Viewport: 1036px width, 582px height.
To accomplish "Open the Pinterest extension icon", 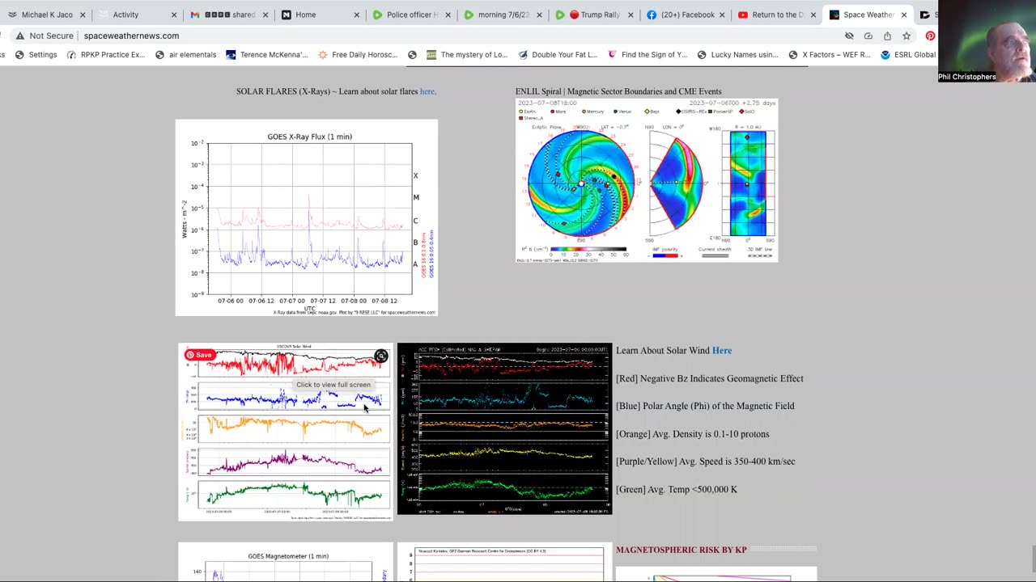I will click(x=931, y=36).
